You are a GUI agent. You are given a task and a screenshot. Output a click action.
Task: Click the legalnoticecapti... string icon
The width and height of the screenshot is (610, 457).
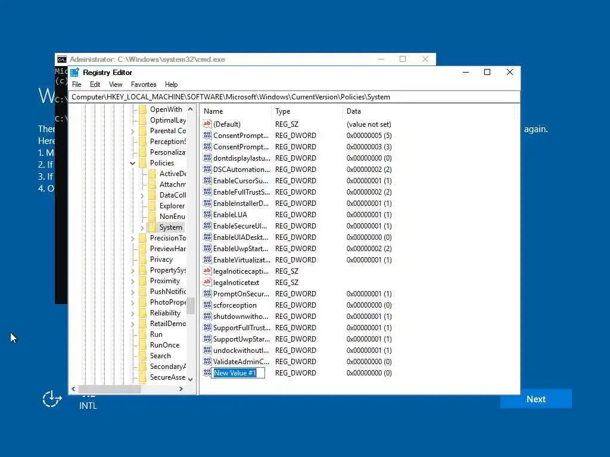(x=207, y=271)
